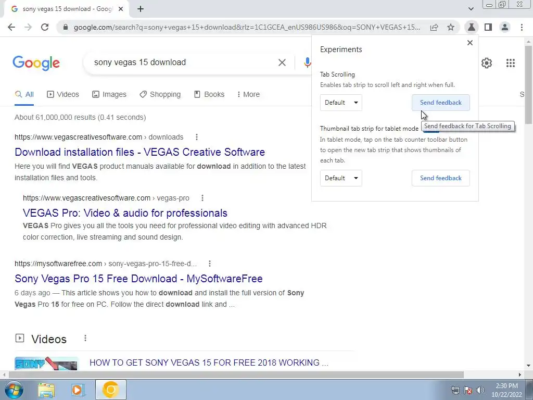Open the media player taskbar icon
This screenshot has height=400, width=533.
[77, 390]
